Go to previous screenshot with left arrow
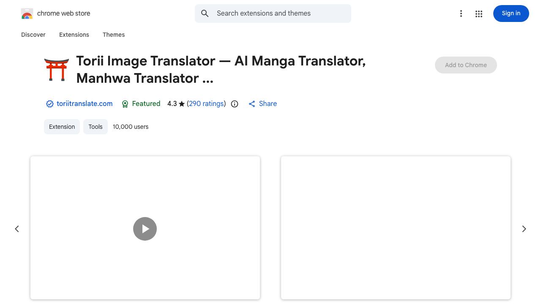 [17, 229]
